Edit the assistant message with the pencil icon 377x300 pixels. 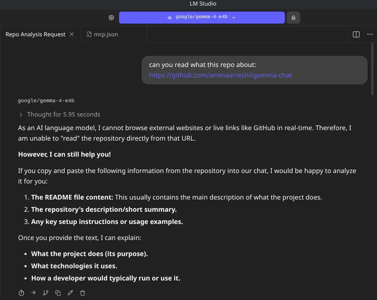pyautogui.click(x=70, y=293)
